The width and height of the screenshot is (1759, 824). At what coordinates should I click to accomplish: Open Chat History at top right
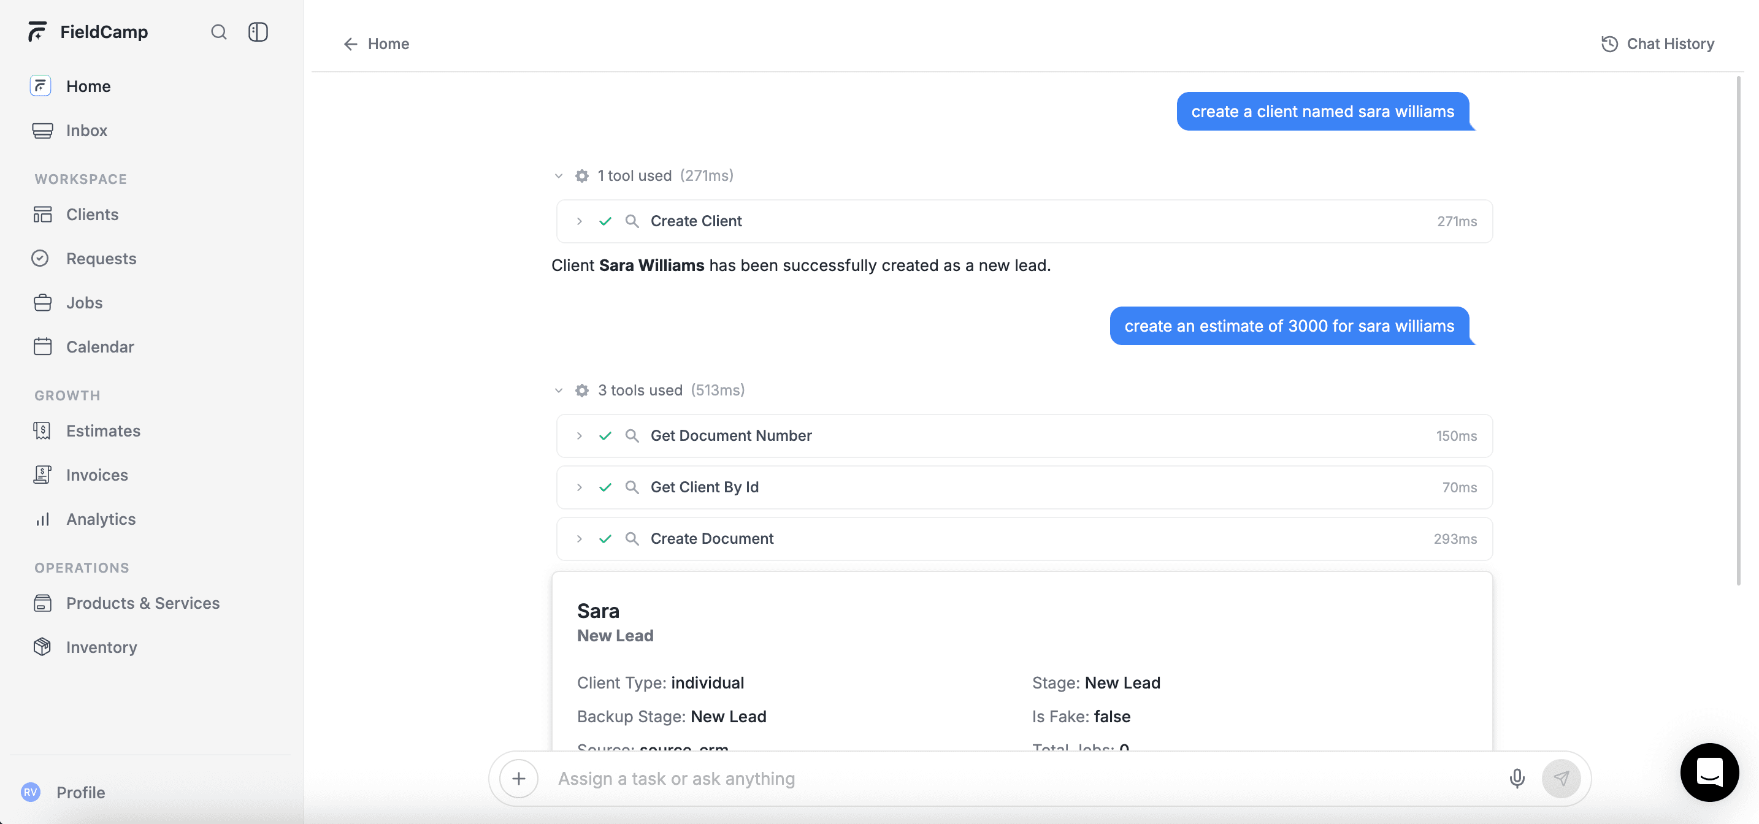pyautogui.click(x=1658, y=44)
